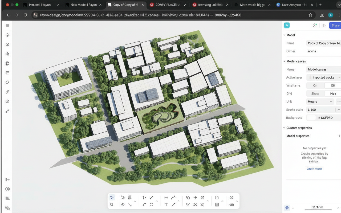341x213 pixels.
Task: Open the 3D cube blocks panel
Action: click(x=7, y=44)
